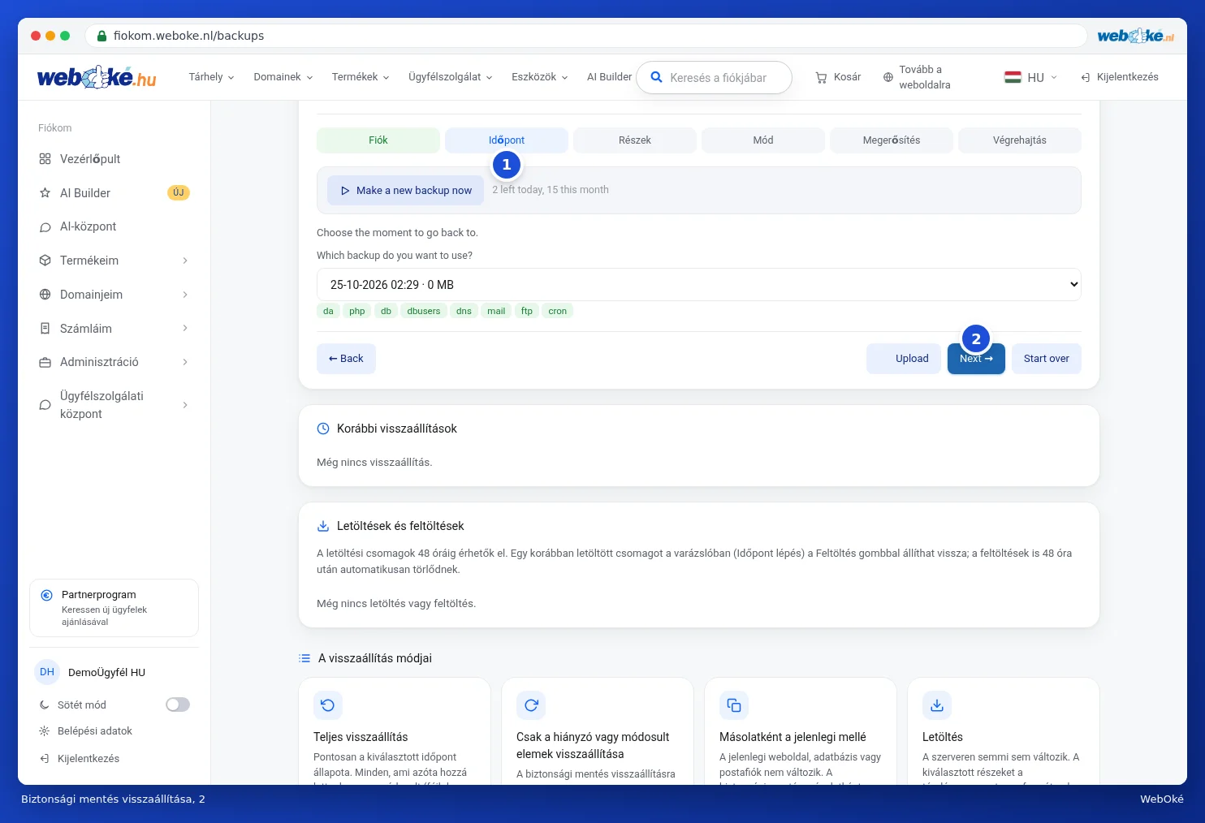1205x823 pixels.
Task: Click the Partnerprogram euro icon
Action: tap(47, 595)
